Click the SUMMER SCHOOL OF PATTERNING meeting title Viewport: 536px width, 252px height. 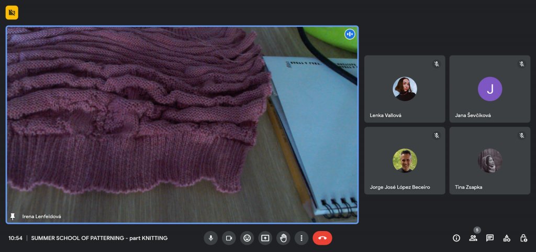99,238
